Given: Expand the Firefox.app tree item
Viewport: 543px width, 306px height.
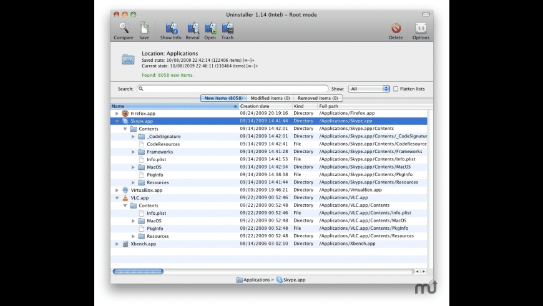Looking at the screenshot, I should pos(117,114).
